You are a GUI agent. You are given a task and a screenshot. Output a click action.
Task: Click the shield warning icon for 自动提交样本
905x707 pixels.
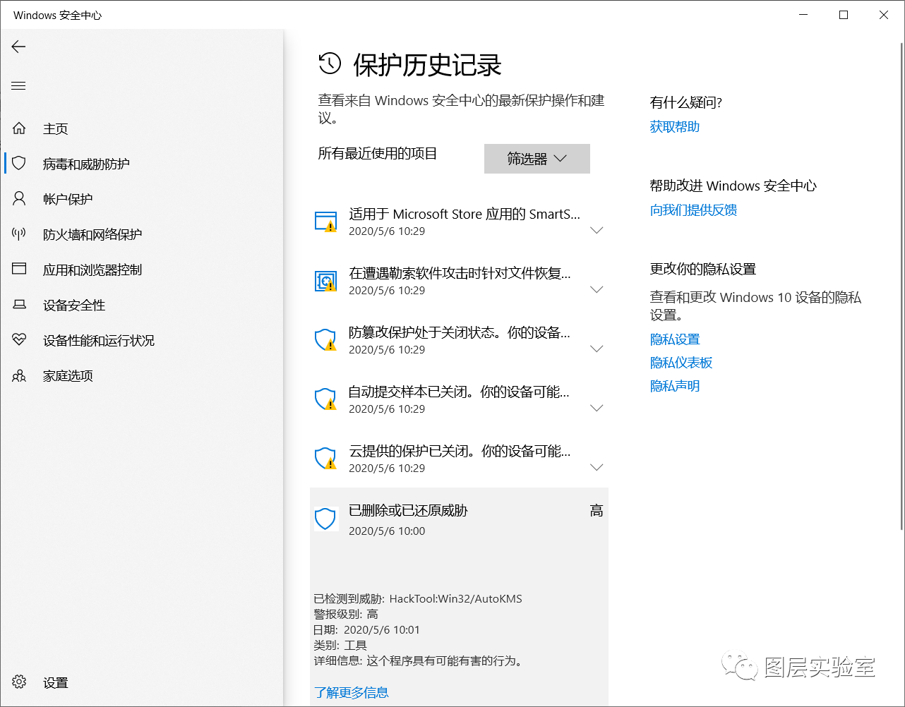(x=326, y=399)
